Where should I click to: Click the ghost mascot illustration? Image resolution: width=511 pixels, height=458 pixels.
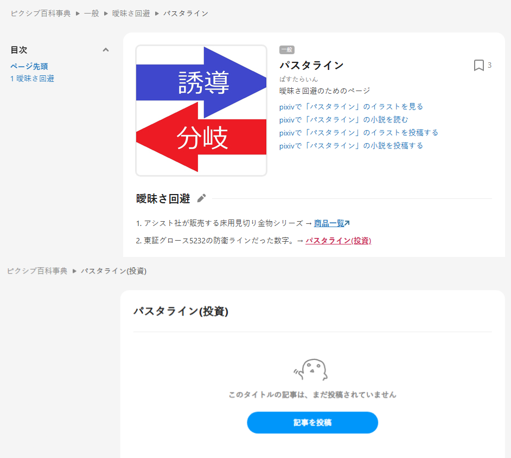[x=311, y=370]
